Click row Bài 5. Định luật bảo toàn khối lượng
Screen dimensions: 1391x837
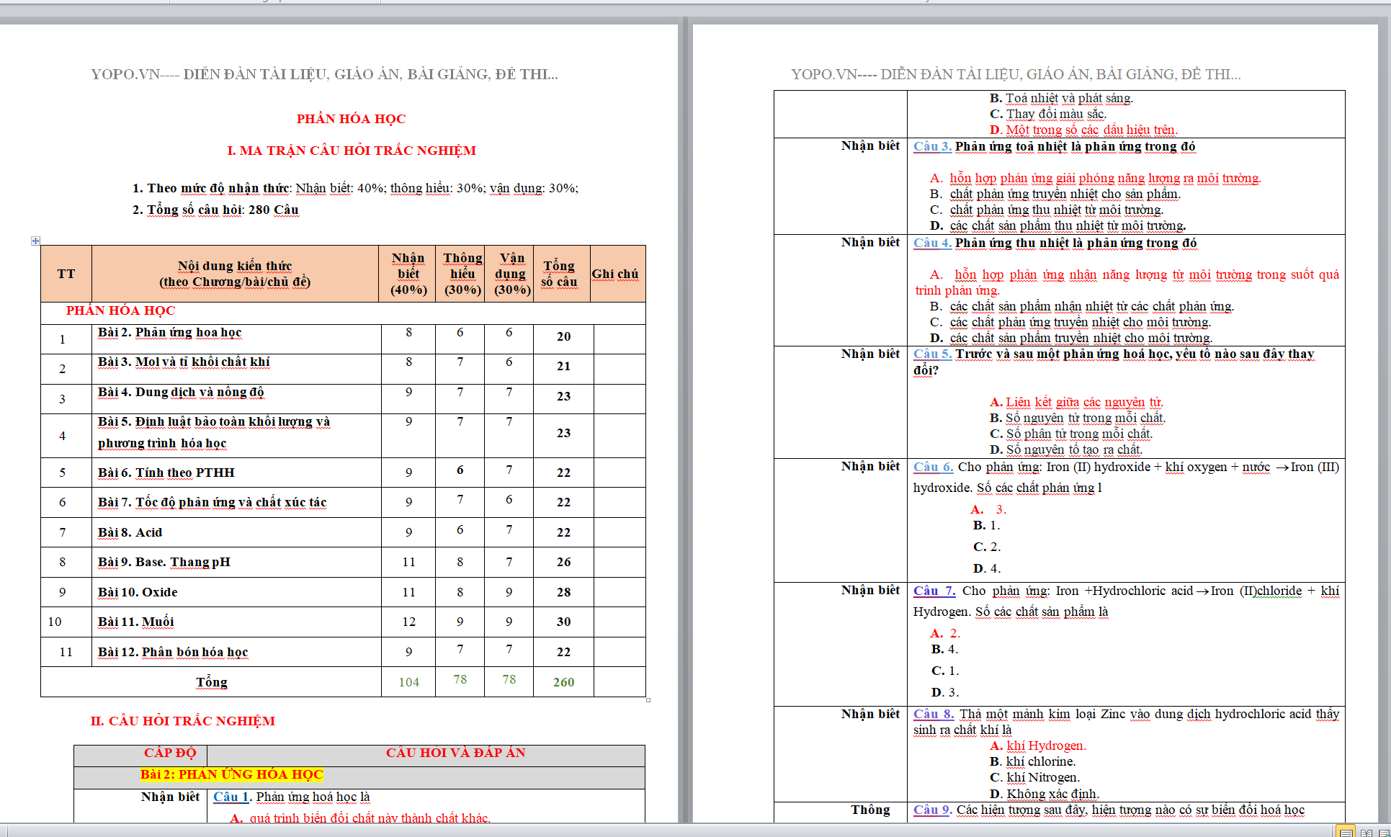pos(343,436)
